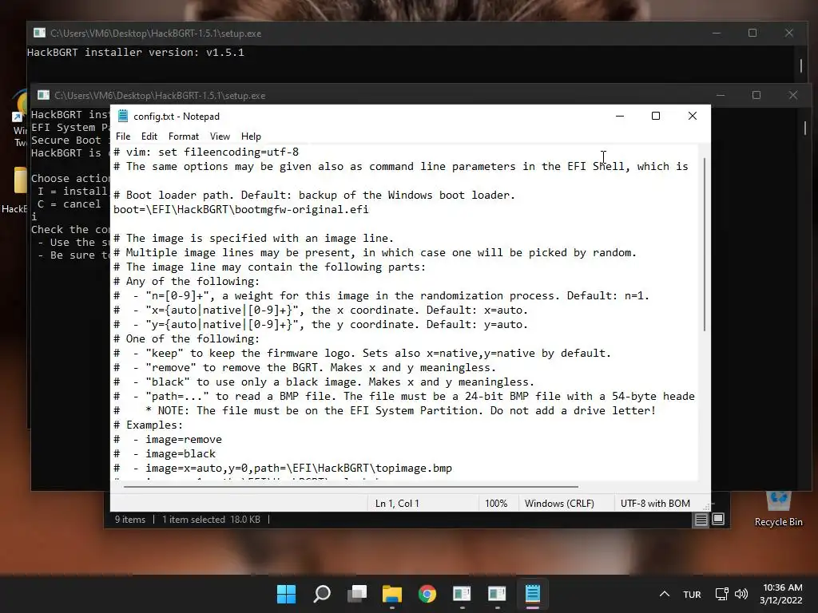Click the '# Any of the following:' line
The width and height of the screenshot is (818, 613).
(x=186, y=282)
